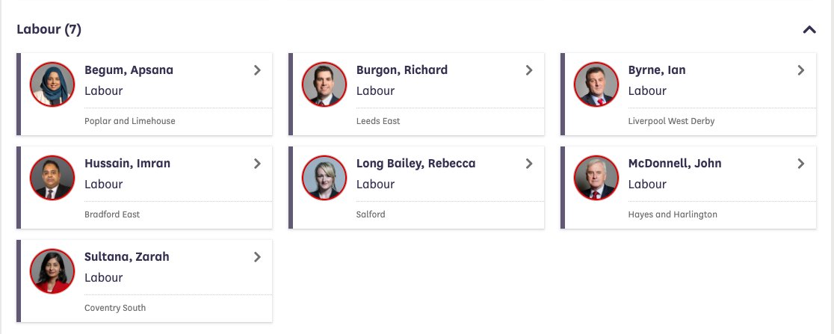
Task: Click arrow next to Hussain, Imran
Action: point(257,164)
